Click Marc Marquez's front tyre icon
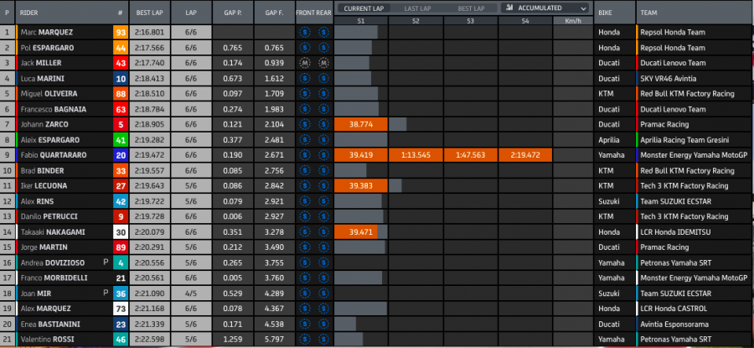754x348 pixels. tap(306, 33)
